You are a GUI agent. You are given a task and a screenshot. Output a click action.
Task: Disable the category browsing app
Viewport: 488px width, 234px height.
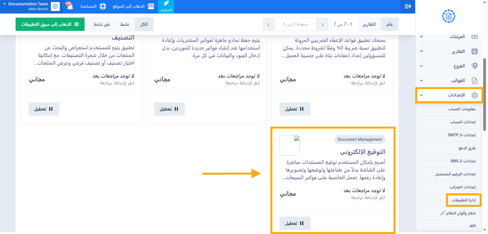pos(44,109)
